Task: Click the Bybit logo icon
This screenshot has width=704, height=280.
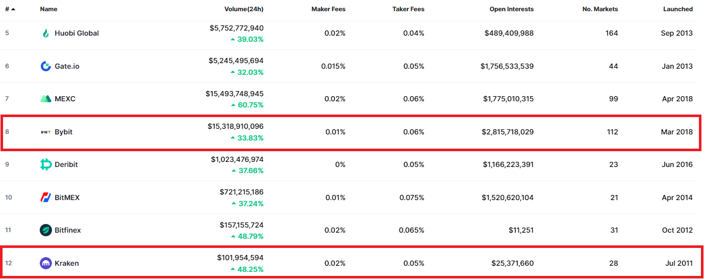Action: point(46,132)
